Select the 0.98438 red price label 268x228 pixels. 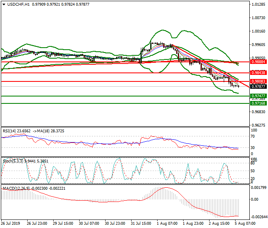point(258,73)
